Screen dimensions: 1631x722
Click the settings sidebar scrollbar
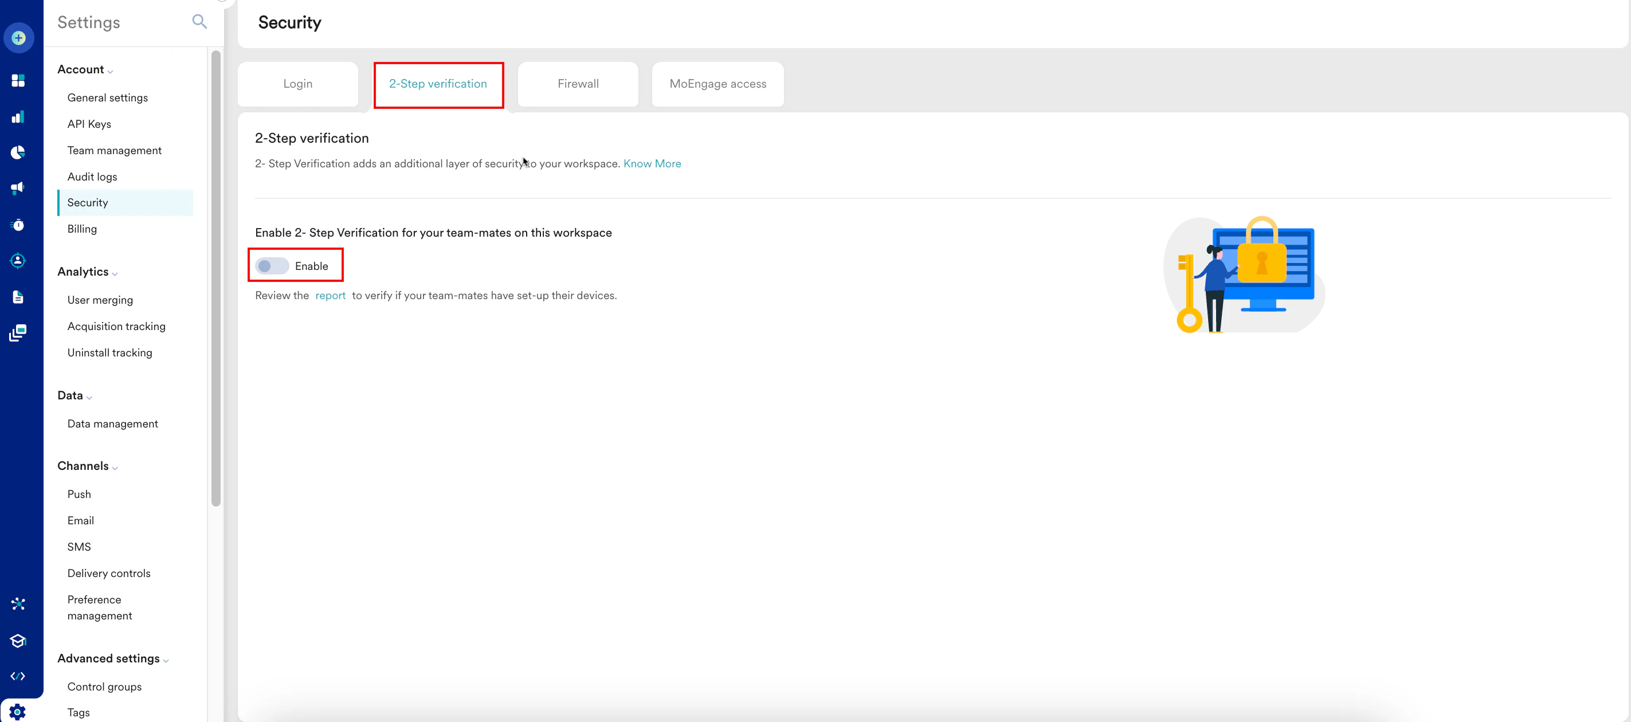pos(216,278)
